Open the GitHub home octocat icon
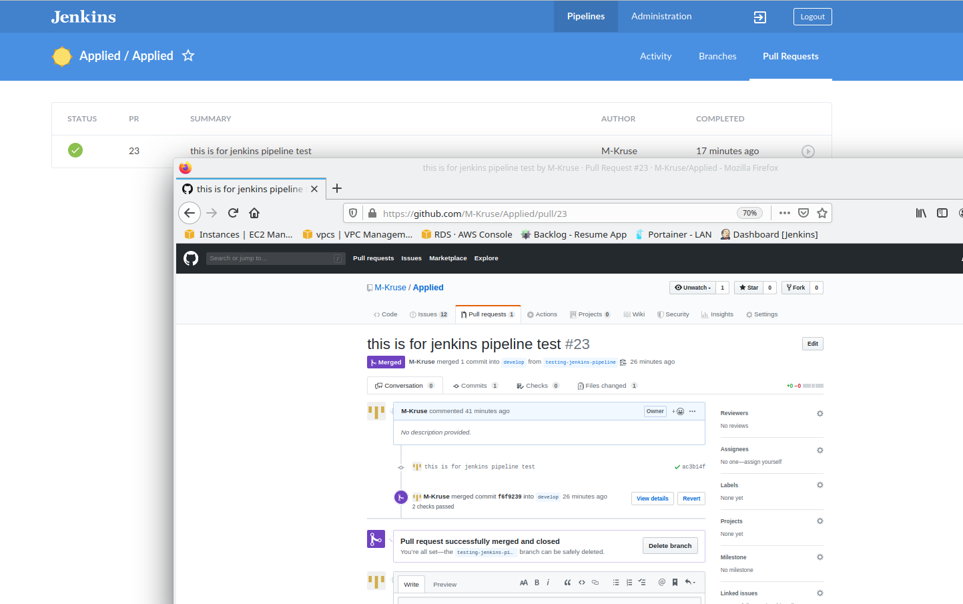Screen dimensions: 963x604 coord(190,258)
